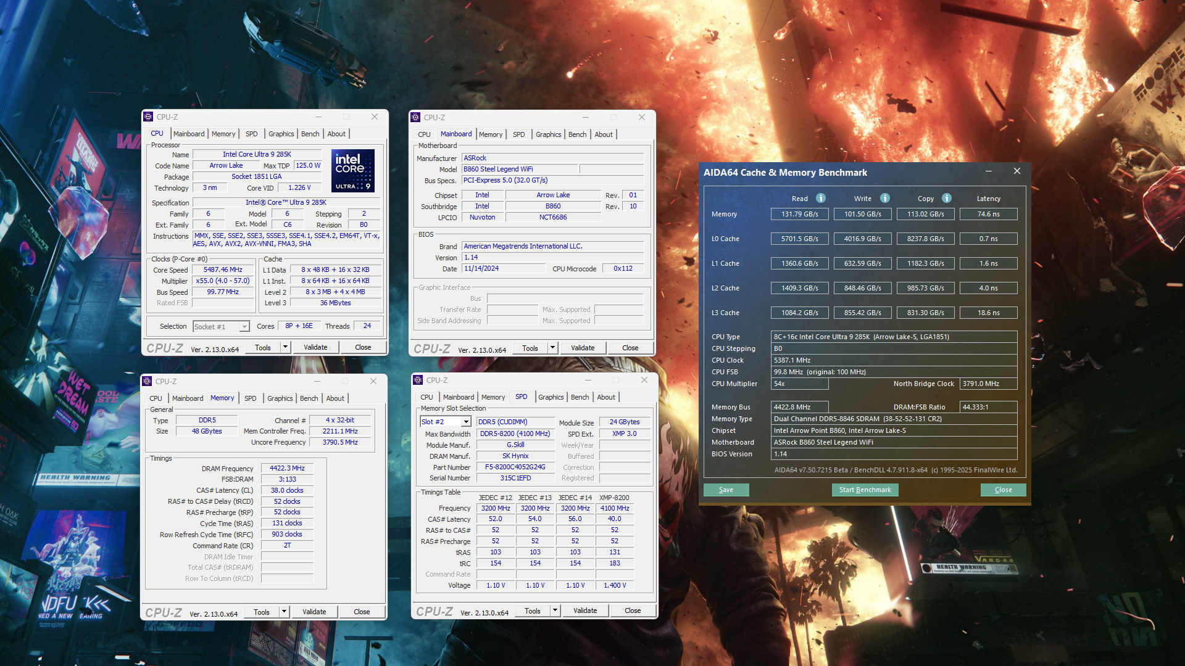Viewport: 1185px width, 666px height.
Task: Click Close button in AIDA64 benchmark
Action: point(1004,490)
